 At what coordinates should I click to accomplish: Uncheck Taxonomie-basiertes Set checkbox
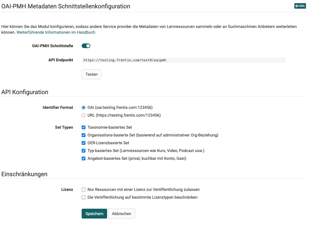pos(84,127)
